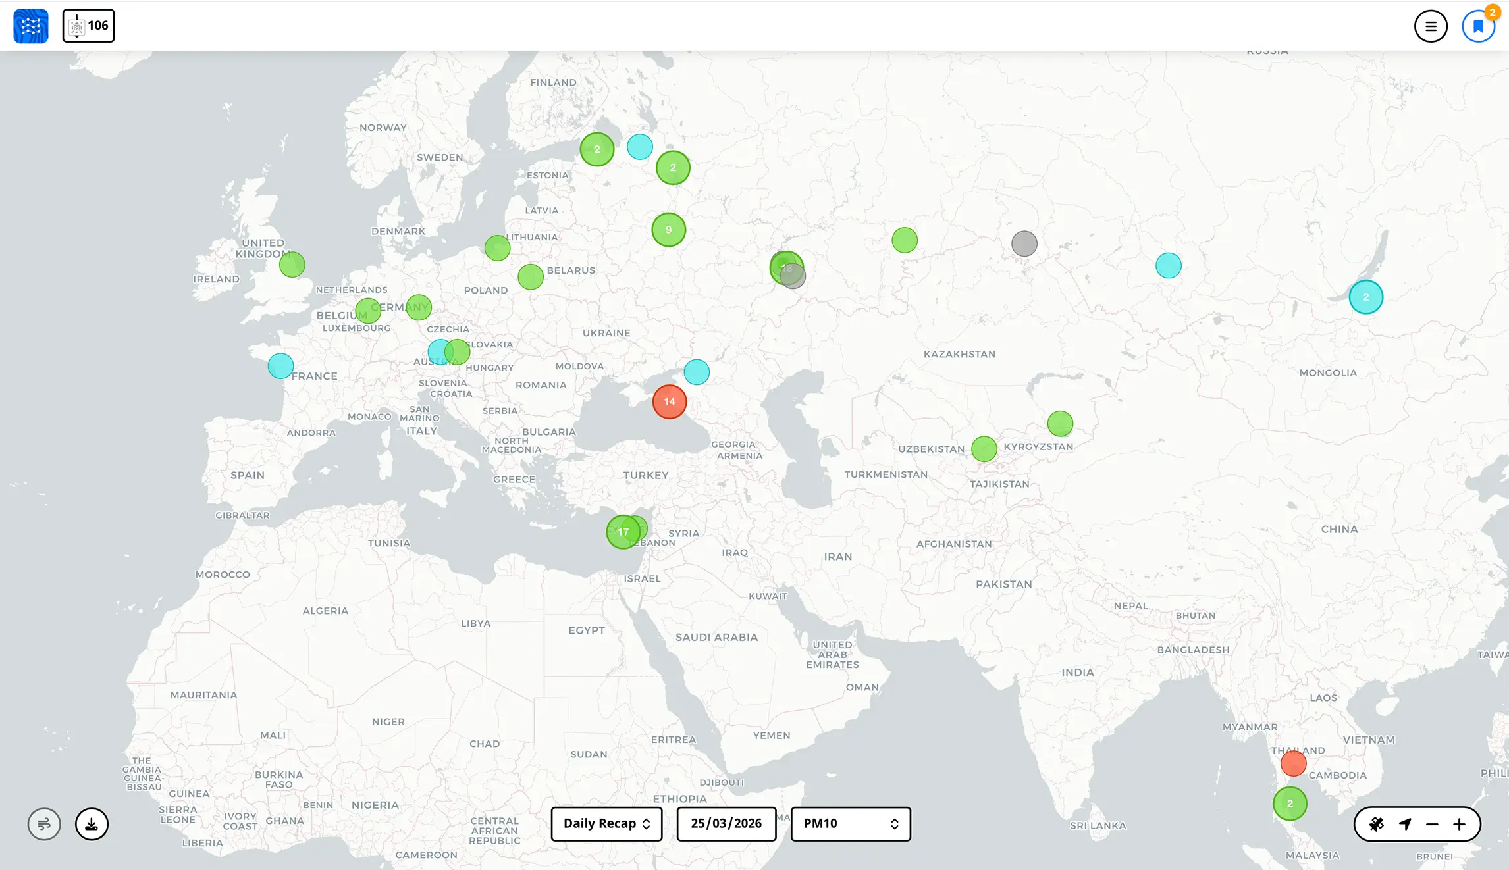Toggle the wind layer button

pyautogui.click(x=44, y=824)
